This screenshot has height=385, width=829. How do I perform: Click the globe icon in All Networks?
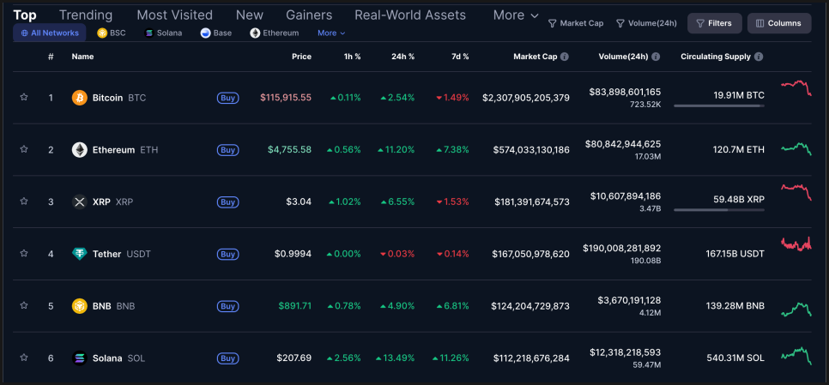pyautogui.click(x=24, y=33)
